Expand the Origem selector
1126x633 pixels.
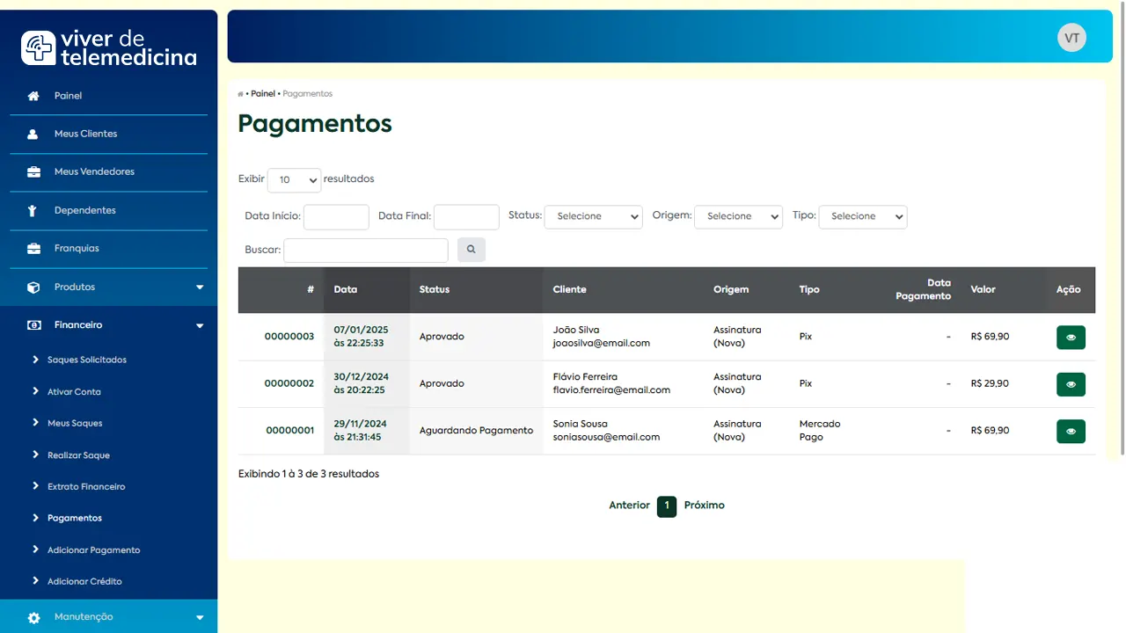(x=738, y=216)
